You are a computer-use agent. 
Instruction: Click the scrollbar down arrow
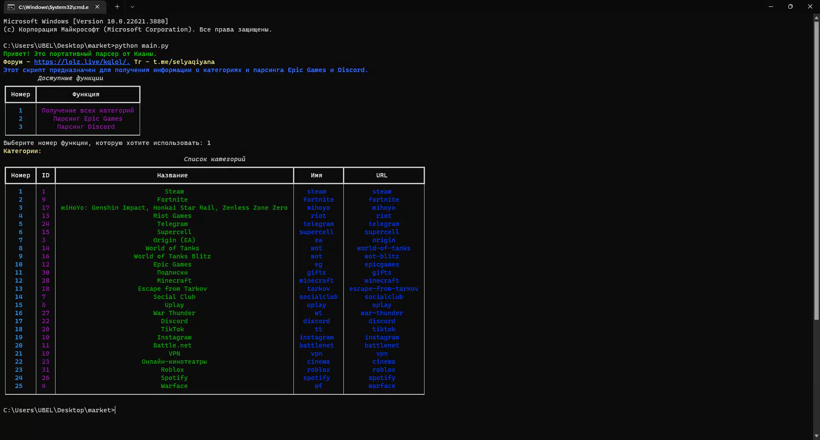pyautogui.click(x=816, y=436)
